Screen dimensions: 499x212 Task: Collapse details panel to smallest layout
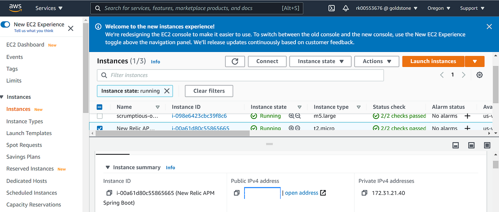(455, 145)
